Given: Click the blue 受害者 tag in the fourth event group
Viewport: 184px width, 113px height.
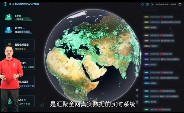Looking at the screenshot, I should coord(146,73).
